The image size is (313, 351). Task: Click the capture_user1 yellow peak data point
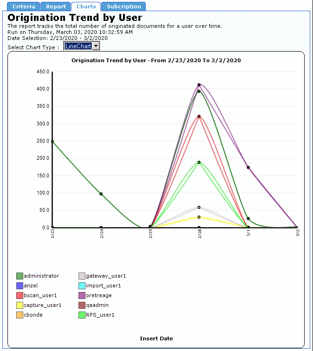199,217
